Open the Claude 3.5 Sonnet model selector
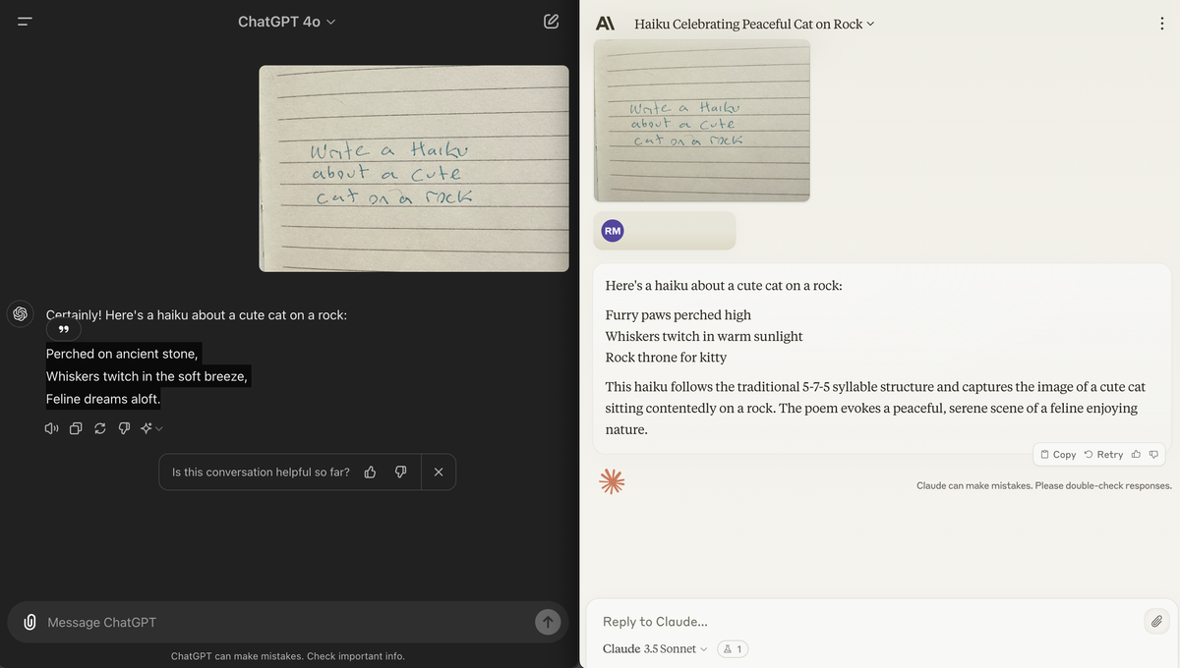 (x=652, y=648)
